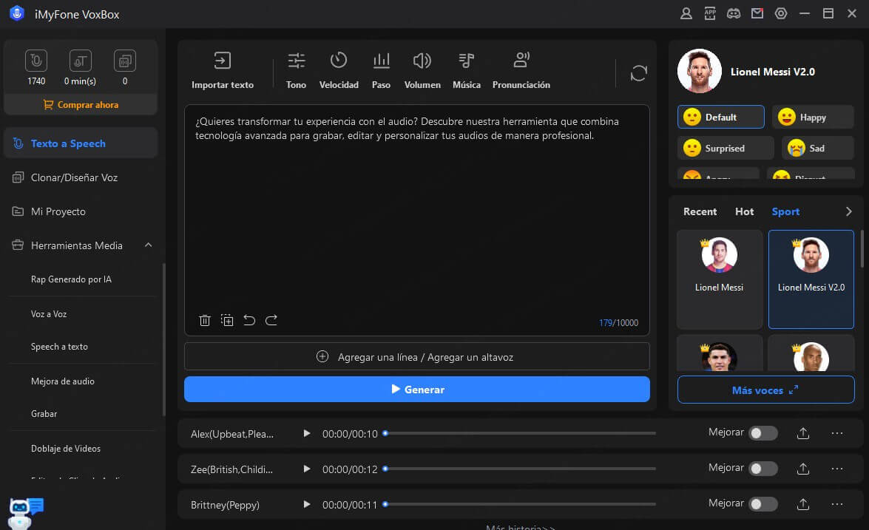869x530 pixels.
Task: Open Texto a Speech section
Action: 81,143
